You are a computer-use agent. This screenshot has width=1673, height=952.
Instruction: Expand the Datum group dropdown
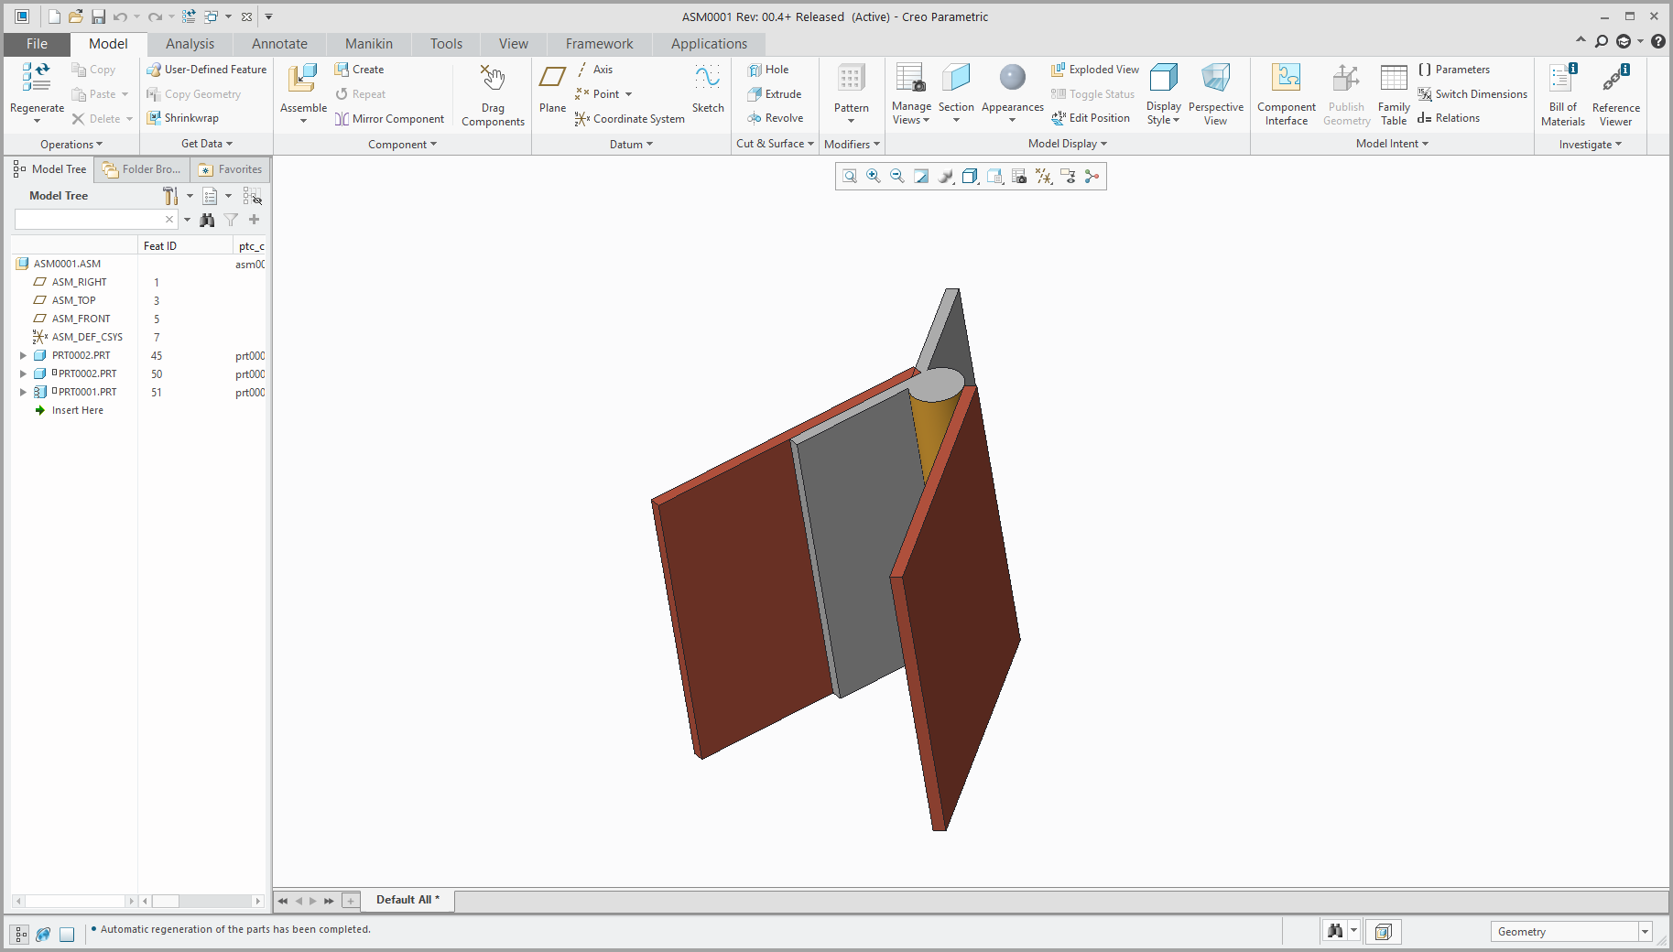pyautogui.click(x=631, y=144)
